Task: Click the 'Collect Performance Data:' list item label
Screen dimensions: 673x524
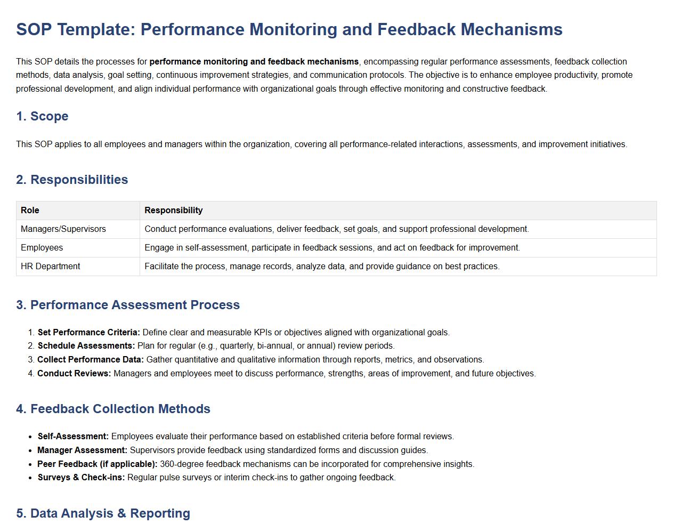Action: [x=90, y=360]
